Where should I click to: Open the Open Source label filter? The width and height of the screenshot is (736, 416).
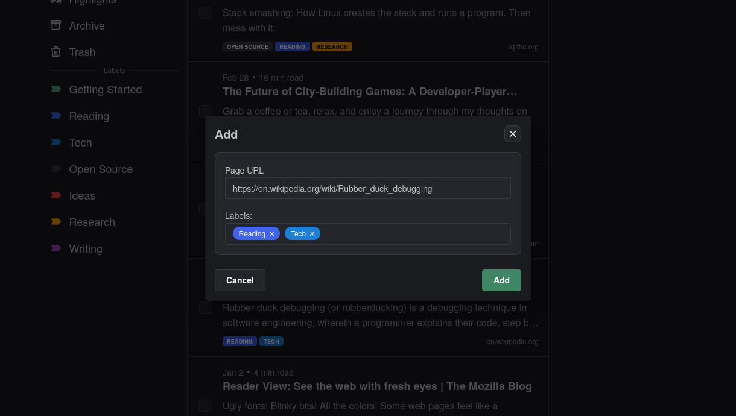pyautogui.click(x=101, y=169)
